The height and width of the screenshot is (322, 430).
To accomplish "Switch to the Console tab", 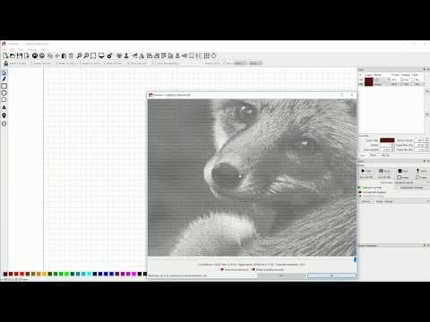I will (385, 155).
